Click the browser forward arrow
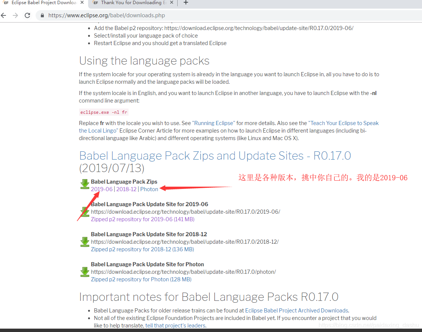Screen dimensions: 422x332 pyautogui.click(x=15, y=15)
